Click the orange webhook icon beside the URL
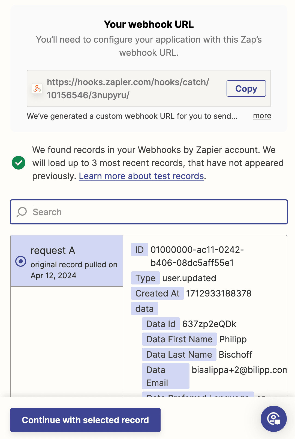Screen dimensions: 295x439 click(37, 88)
